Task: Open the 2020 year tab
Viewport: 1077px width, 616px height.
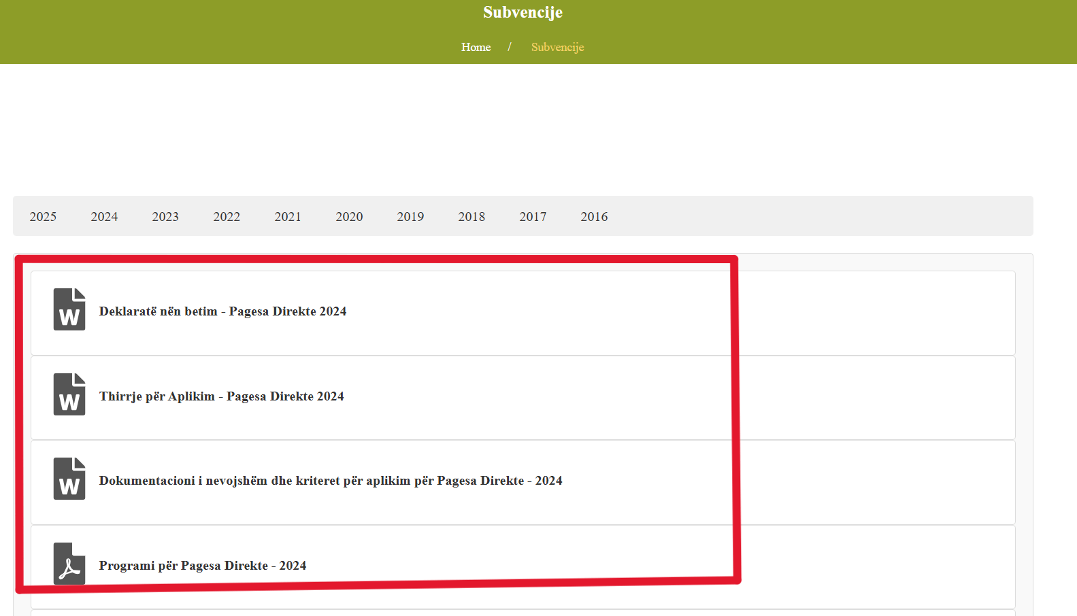Action: pos(349,216)
